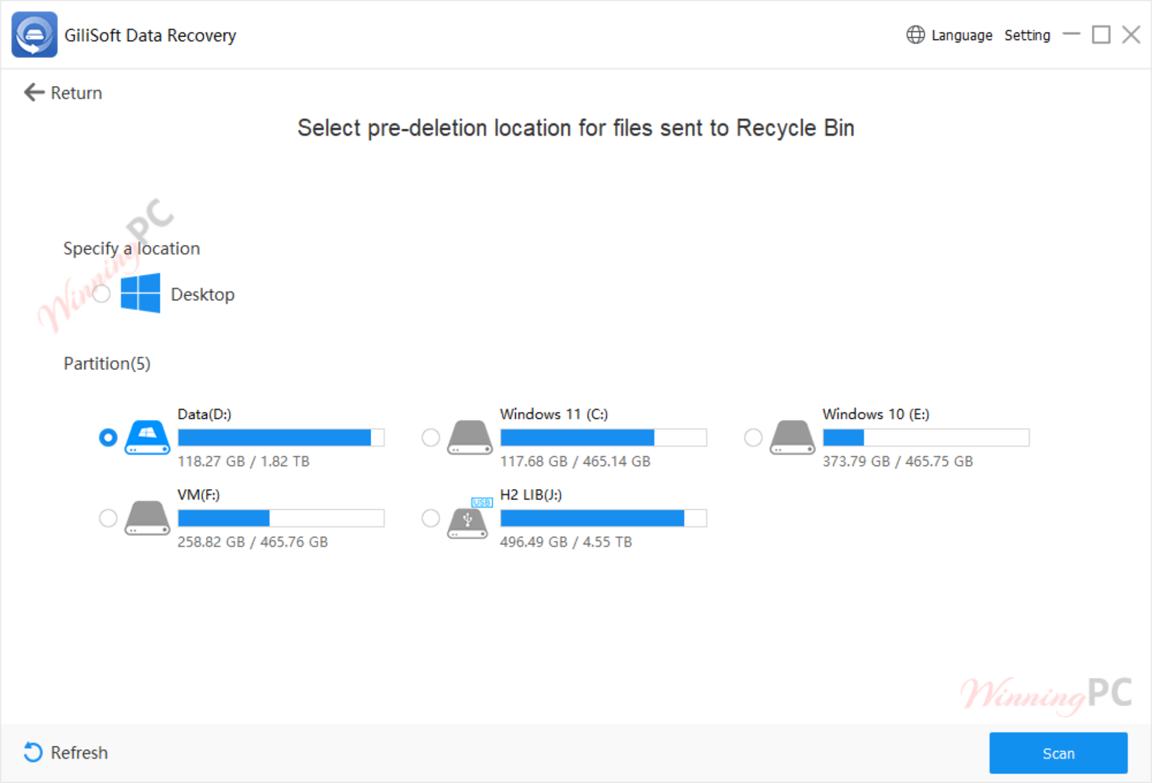Viewport: 1152px width, 783px height.
Task: Click the VM(F:) drive icon
Action: [x=147, y=518]
